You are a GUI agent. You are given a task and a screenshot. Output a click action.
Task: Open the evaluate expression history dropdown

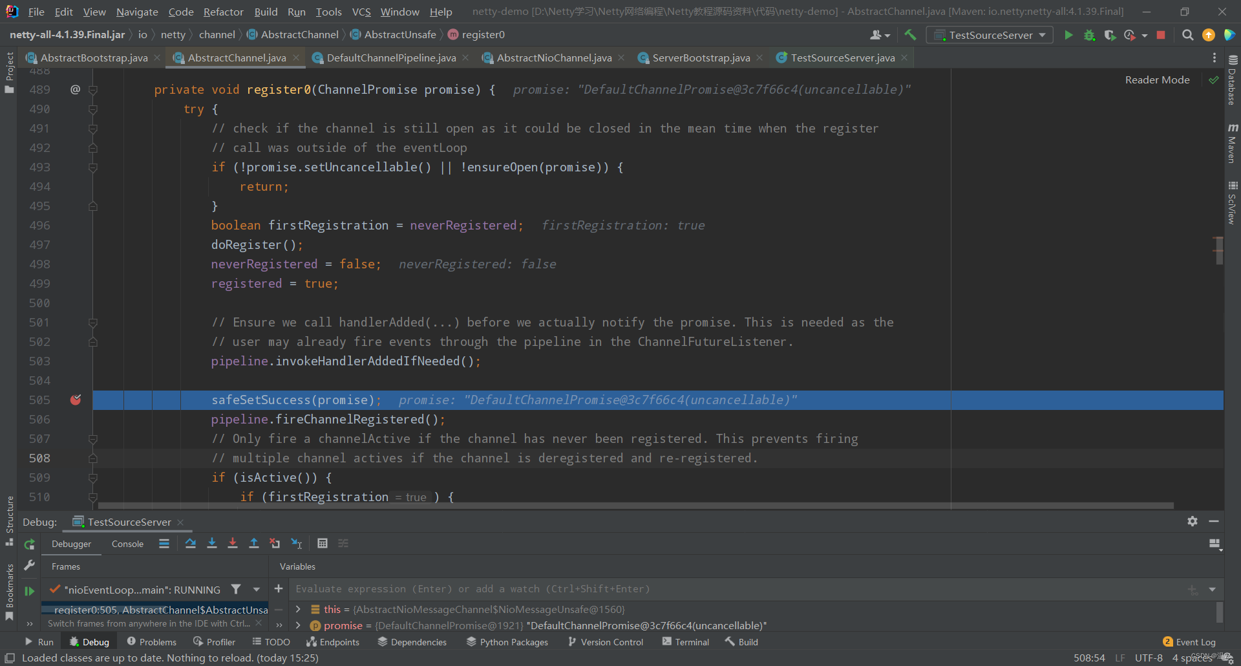(x=1212, y=589)
